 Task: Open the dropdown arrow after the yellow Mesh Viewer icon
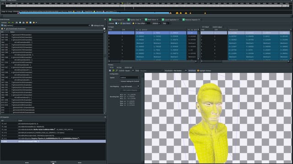point(136,23)
